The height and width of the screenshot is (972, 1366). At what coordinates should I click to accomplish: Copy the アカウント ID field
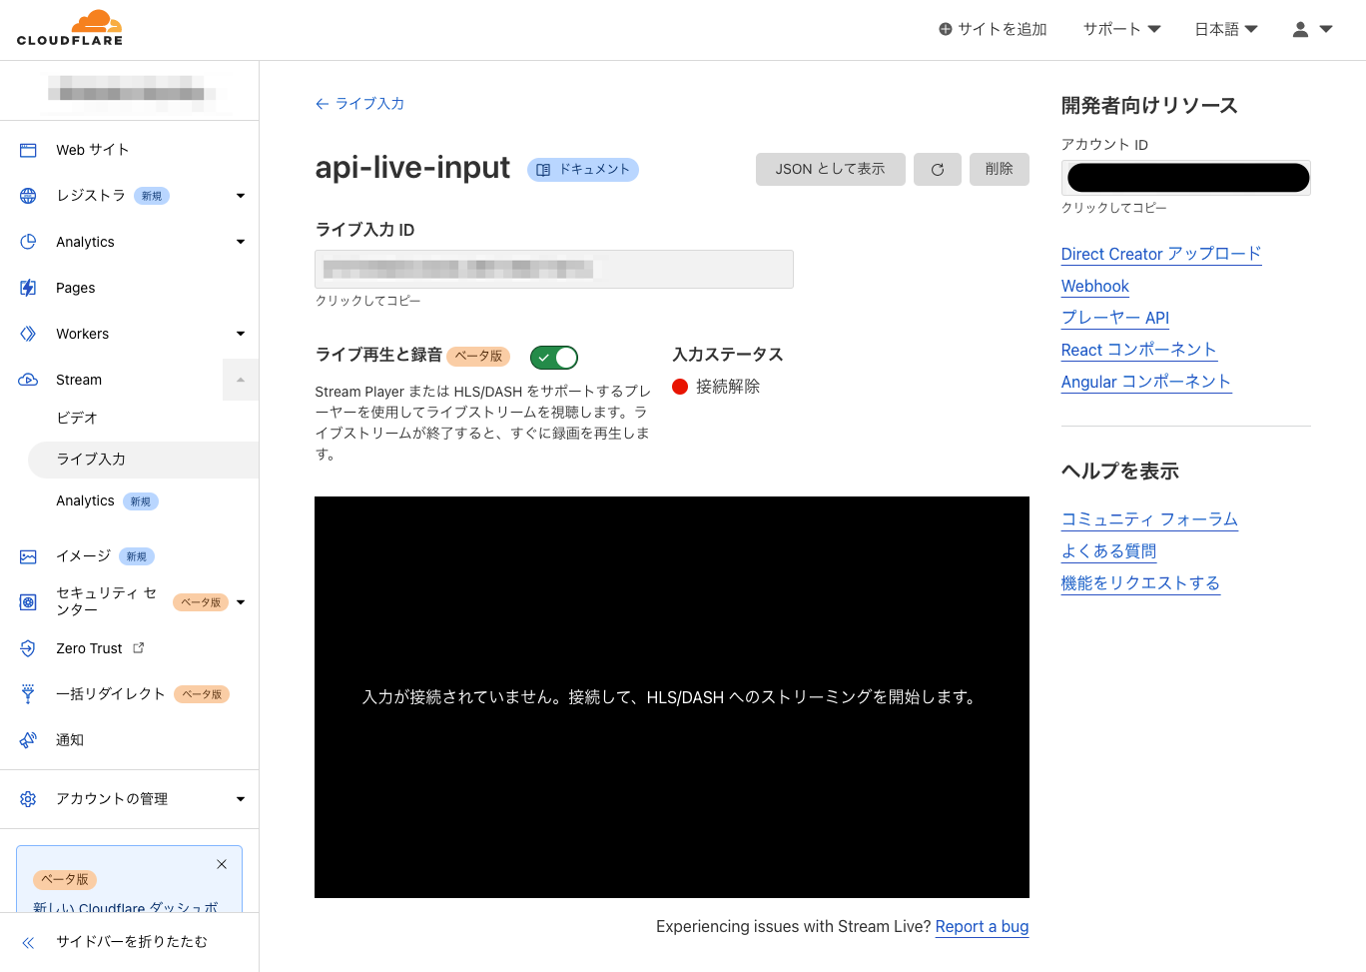pyautogui.click(x=1186, y=177)
